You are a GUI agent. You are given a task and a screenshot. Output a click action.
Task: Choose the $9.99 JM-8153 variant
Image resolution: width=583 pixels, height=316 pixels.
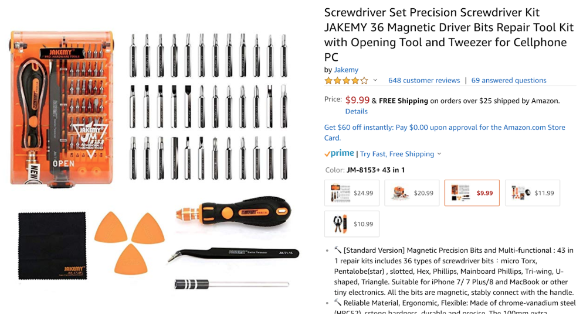pyautogui.click(x=472, y=193)
